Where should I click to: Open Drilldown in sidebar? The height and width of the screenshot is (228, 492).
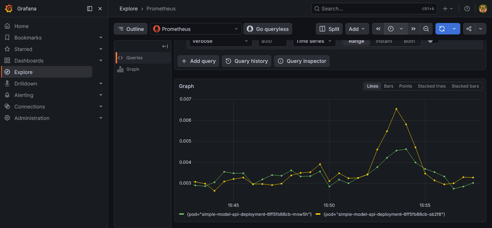26,84
